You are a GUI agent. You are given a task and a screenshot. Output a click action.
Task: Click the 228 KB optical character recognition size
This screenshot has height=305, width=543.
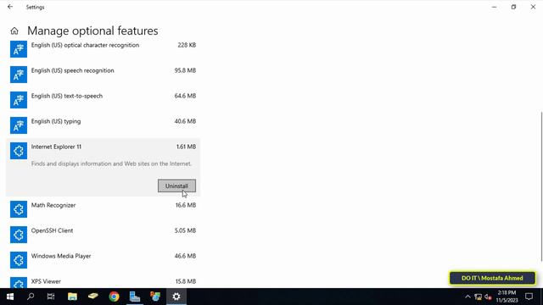[187, 45]
